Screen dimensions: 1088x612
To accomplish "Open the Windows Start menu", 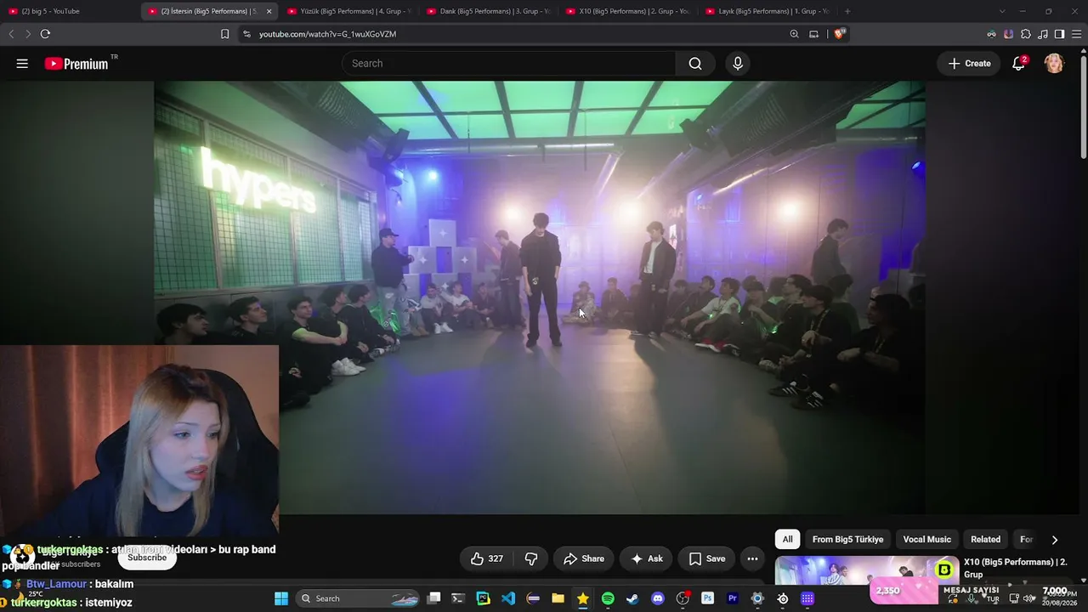I will tap(281, 598).
